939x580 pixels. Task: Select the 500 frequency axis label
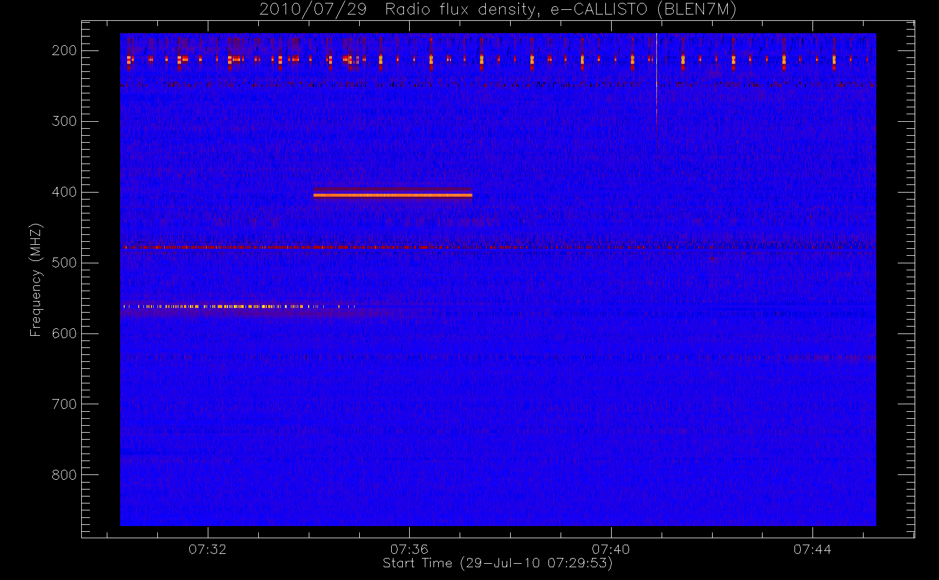[x=64, y=263]
